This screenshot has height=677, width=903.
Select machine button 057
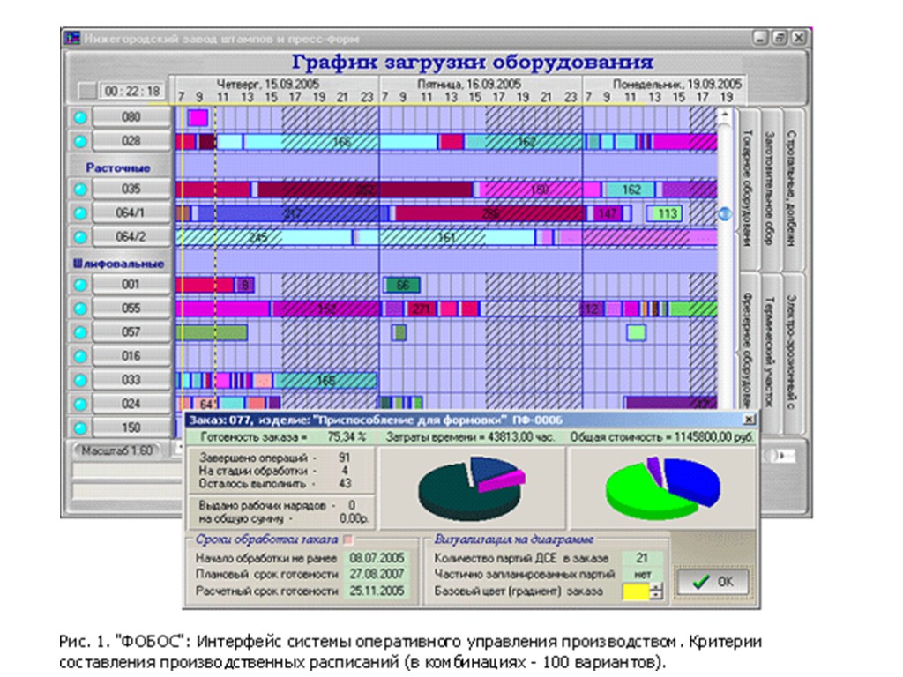(x=131, y=332)
